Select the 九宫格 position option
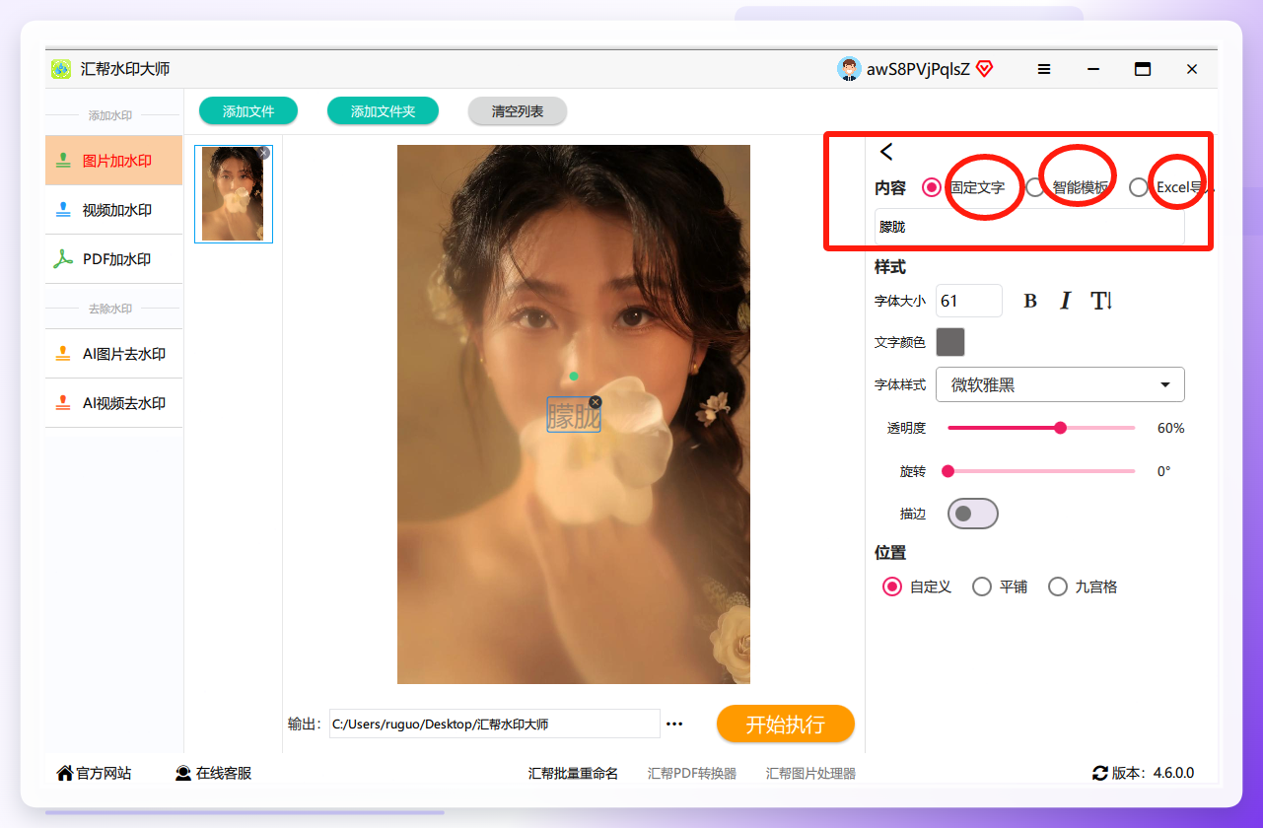 point(1083,586)
